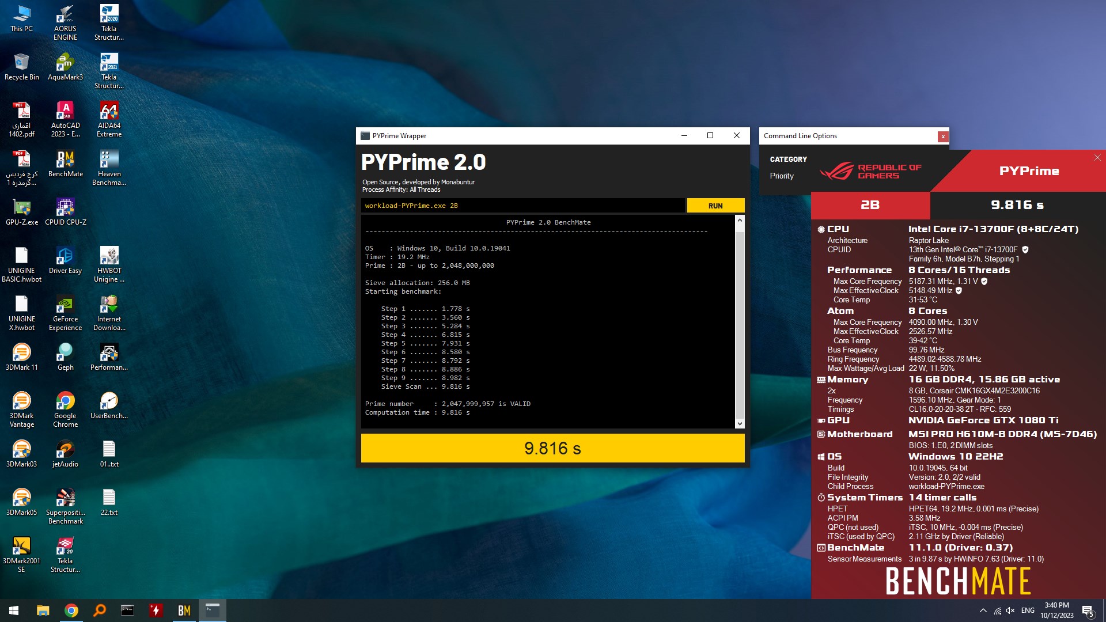Open 3DMark05 desktop shortcut
Screen dimensions: 1106x622
click(21, 502)
